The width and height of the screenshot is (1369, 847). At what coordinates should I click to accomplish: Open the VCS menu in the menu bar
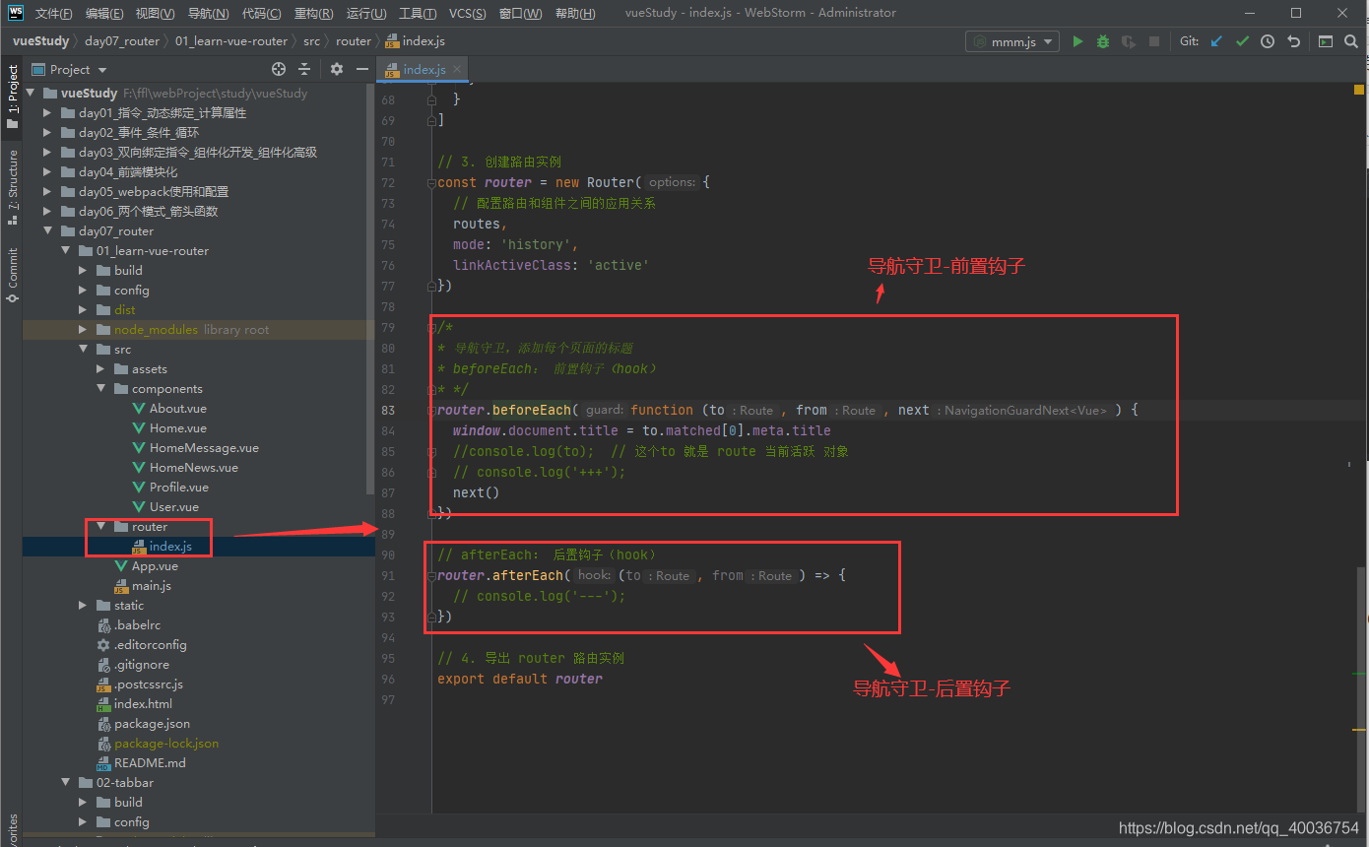(467, 13)
